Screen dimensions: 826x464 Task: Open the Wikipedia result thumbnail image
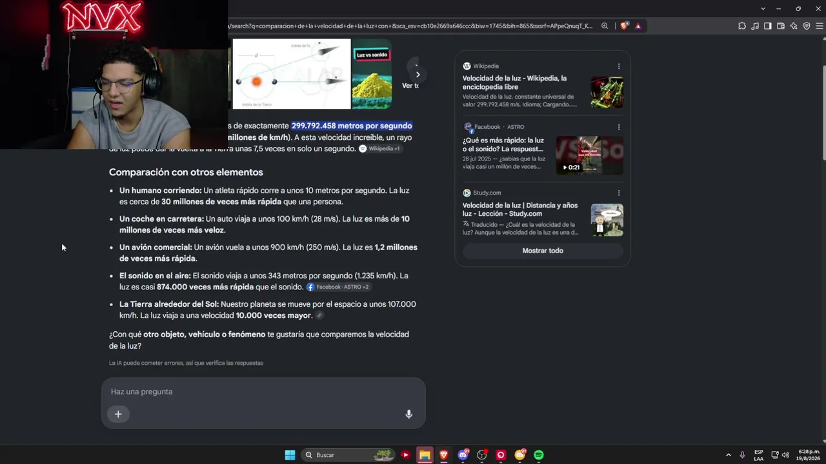(607, 92)
